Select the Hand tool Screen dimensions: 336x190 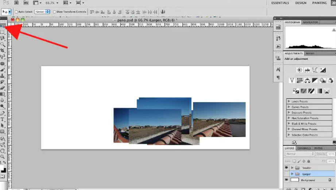click(2, 151)
